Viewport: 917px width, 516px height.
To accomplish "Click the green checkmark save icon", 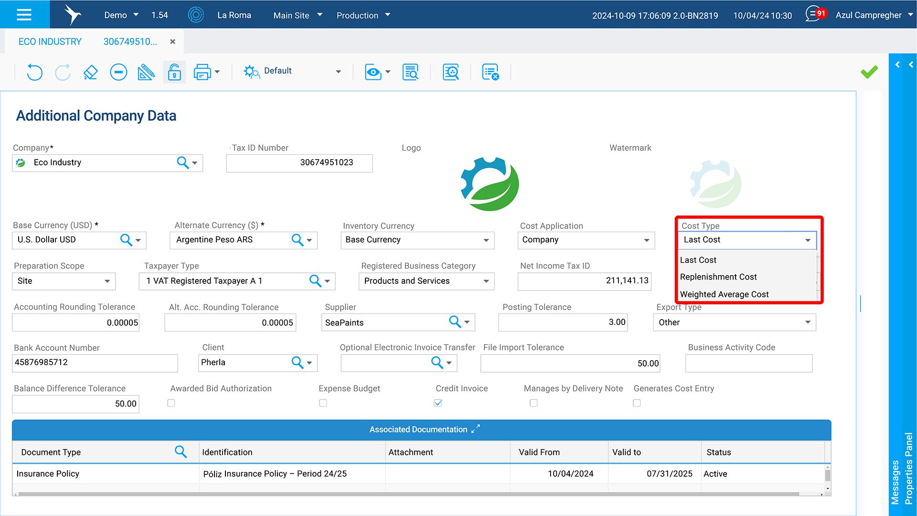I will [869, 72].
